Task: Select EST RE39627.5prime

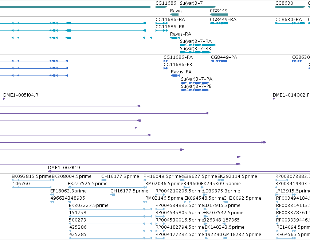Action: [199, 176]
